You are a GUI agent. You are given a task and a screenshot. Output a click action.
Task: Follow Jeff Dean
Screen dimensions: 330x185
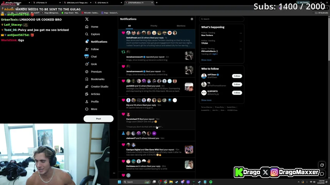(x=237, y=76)
